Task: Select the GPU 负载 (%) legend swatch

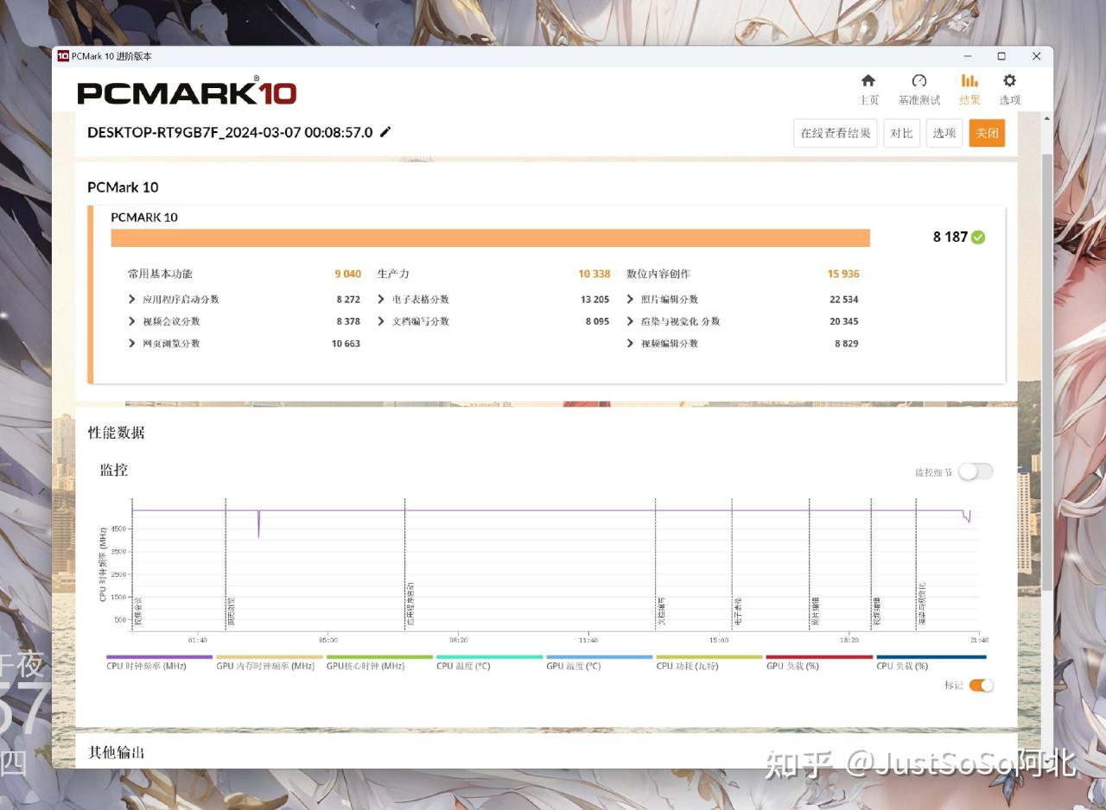Action: [x=819, y=657]
